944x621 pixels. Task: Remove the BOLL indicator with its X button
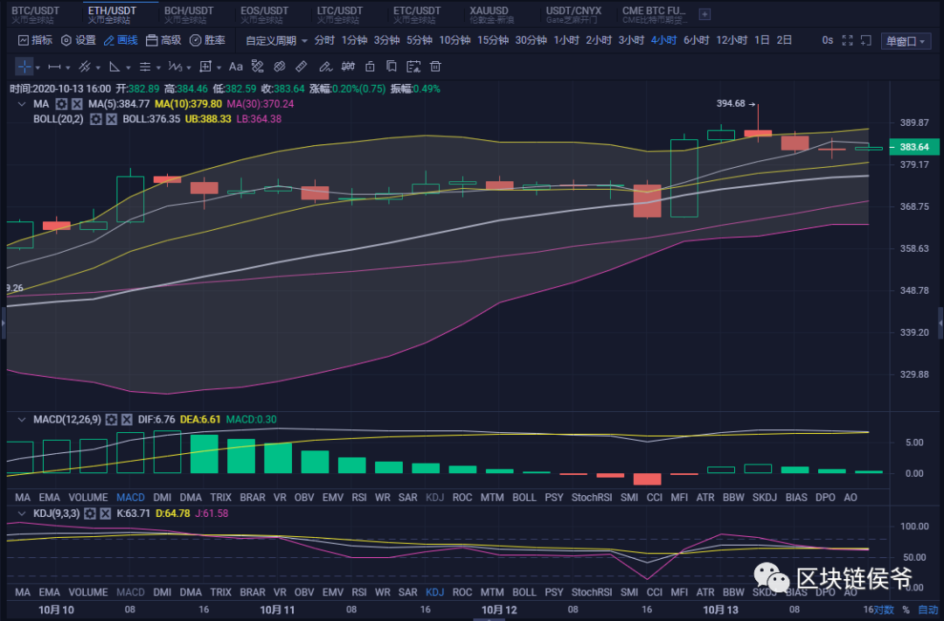[110, 120]
